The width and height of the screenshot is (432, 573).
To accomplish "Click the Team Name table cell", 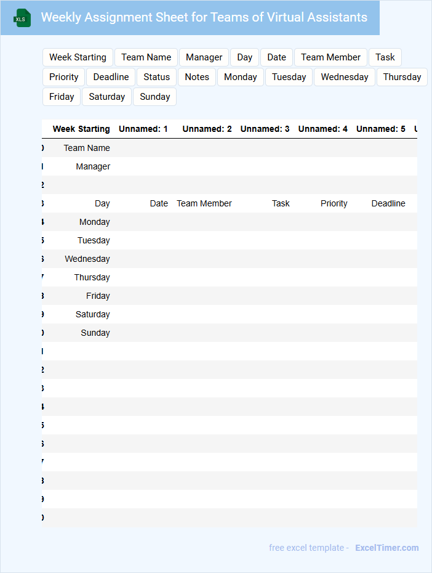I will (87, 148).
